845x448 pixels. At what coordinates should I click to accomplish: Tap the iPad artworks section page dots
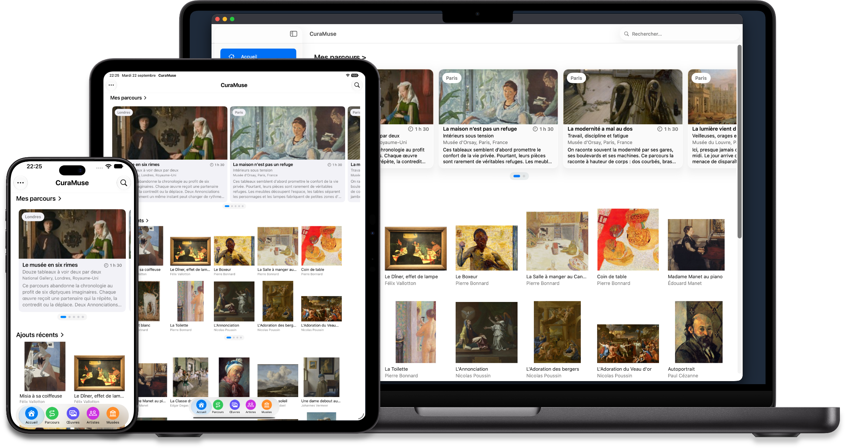(x=234, y=338)
